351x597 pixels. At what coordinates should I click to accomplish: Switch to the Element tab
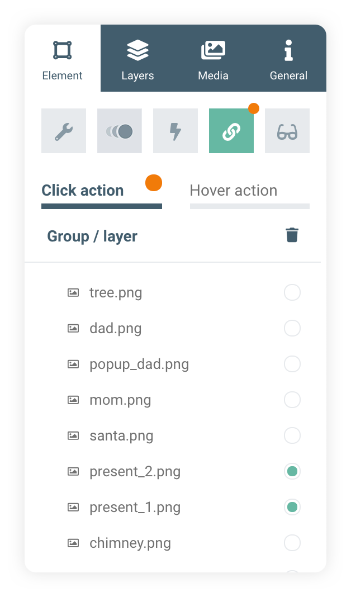(x=63, y=59)
